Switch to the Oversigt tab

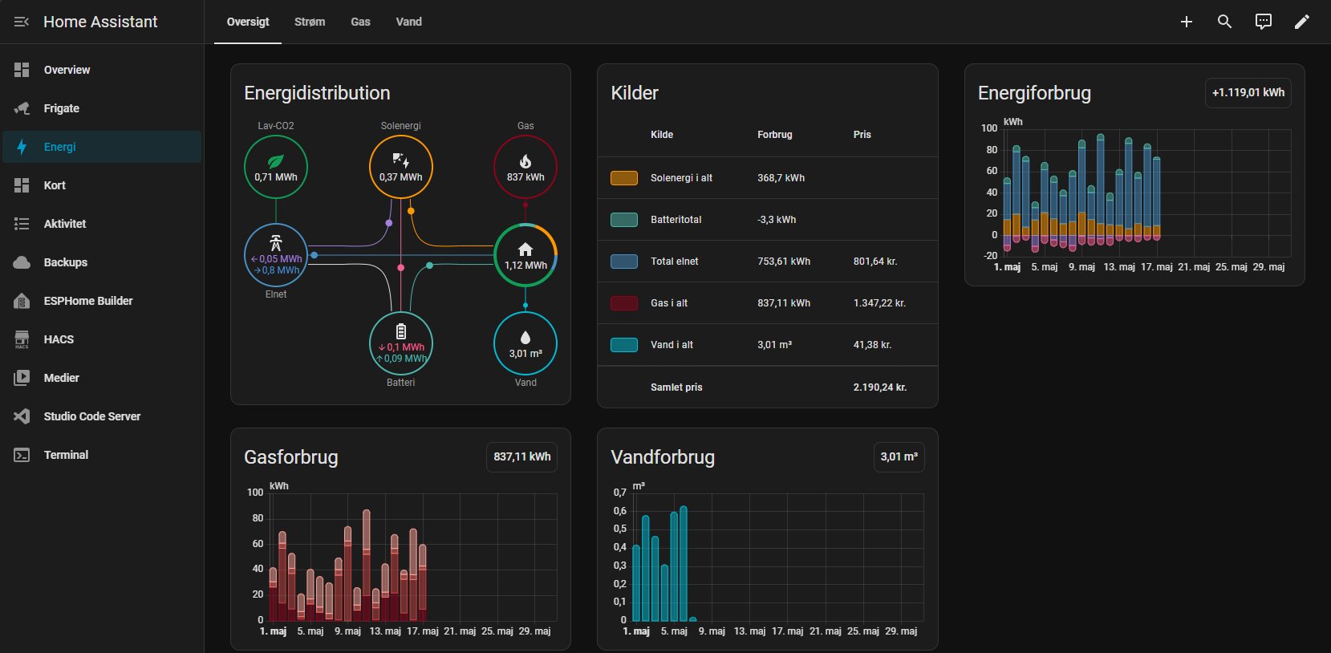pos(248,22)
